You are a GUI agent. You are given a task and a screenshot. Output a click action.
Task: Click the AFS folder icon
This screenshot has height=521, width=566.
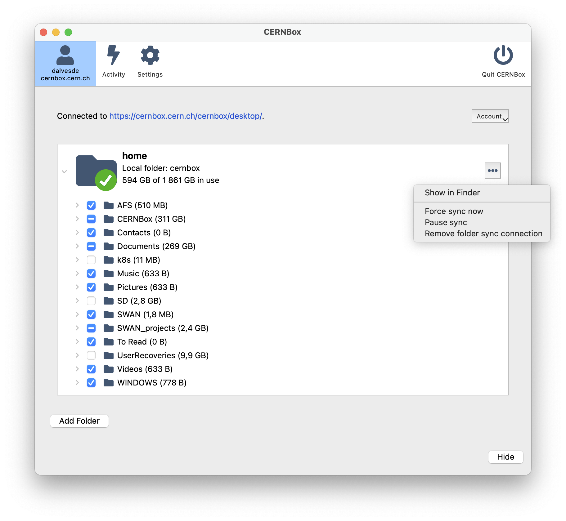point(109,205)
